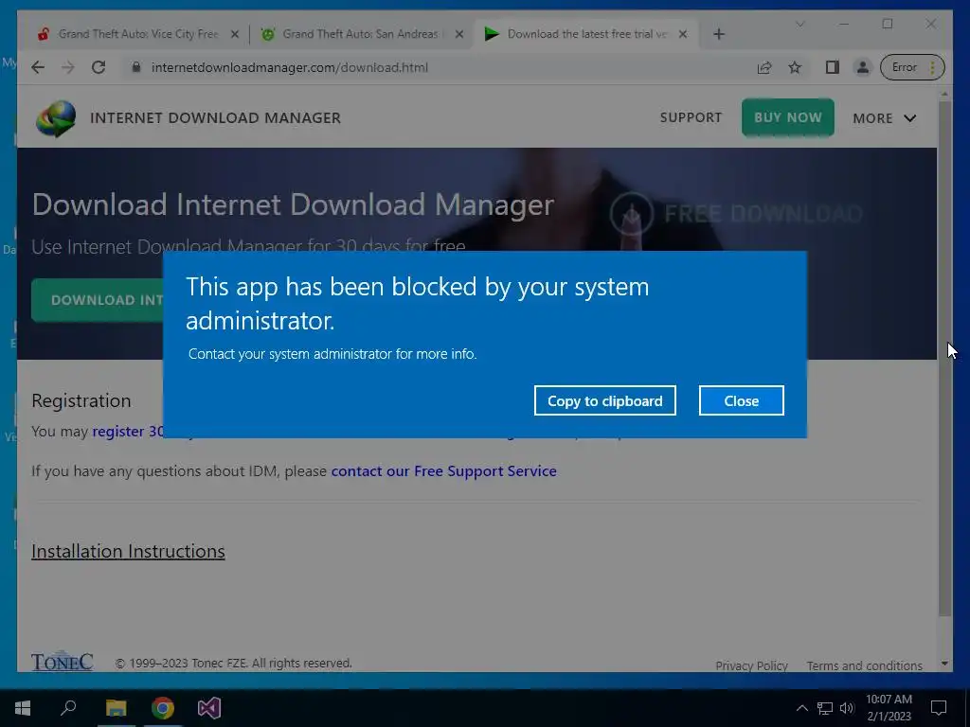970x727 pixels.
Task: Click the padlock site info icon
Action: pos(136,67)
